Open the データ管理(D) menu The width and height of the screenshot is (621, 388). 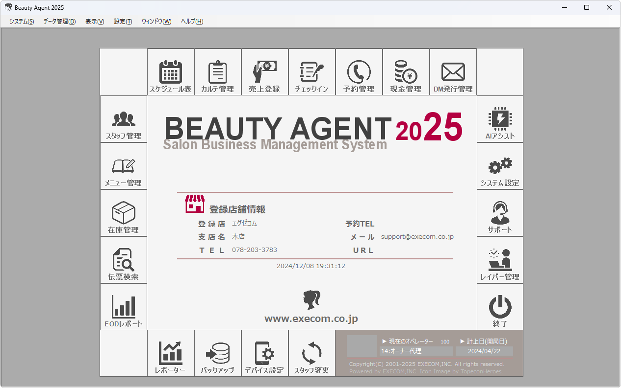click(x=59, y=22)
